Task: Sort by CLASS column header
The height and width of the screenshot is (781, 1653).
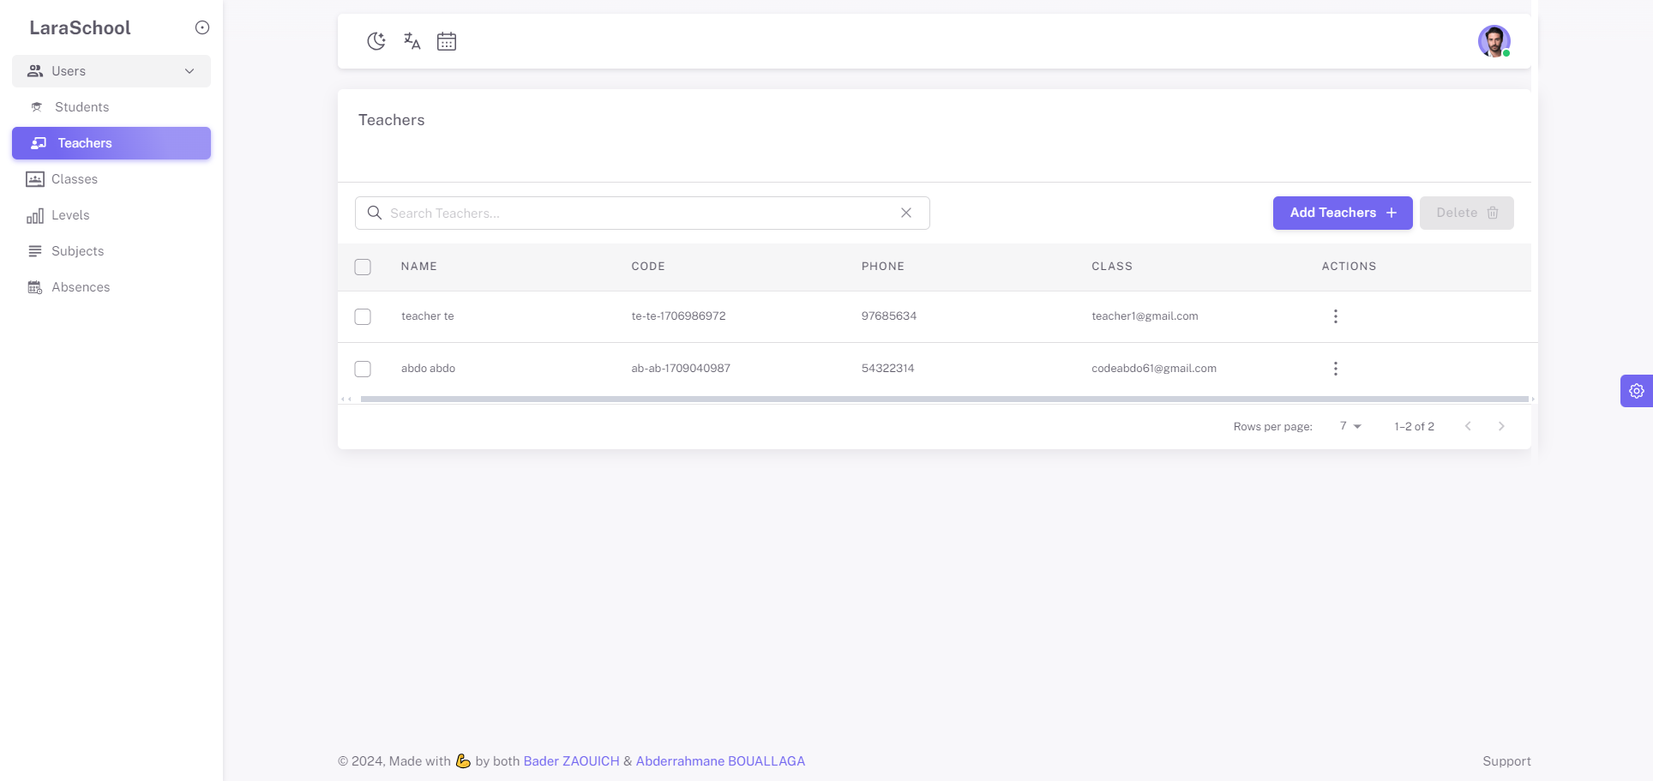Action: (1112, 267)
